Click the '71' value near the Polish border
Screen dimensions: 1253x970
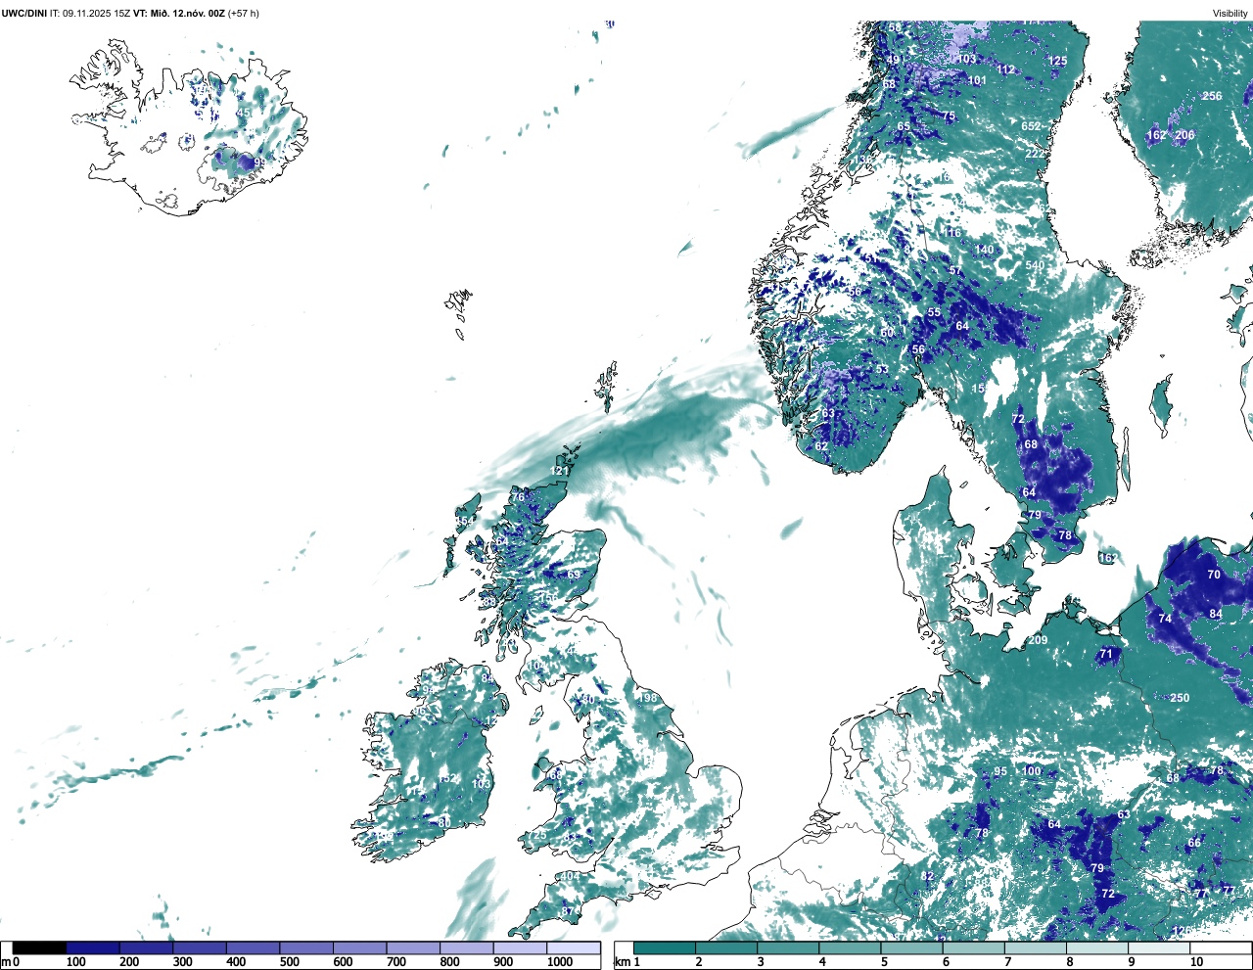pos(1106,654)
